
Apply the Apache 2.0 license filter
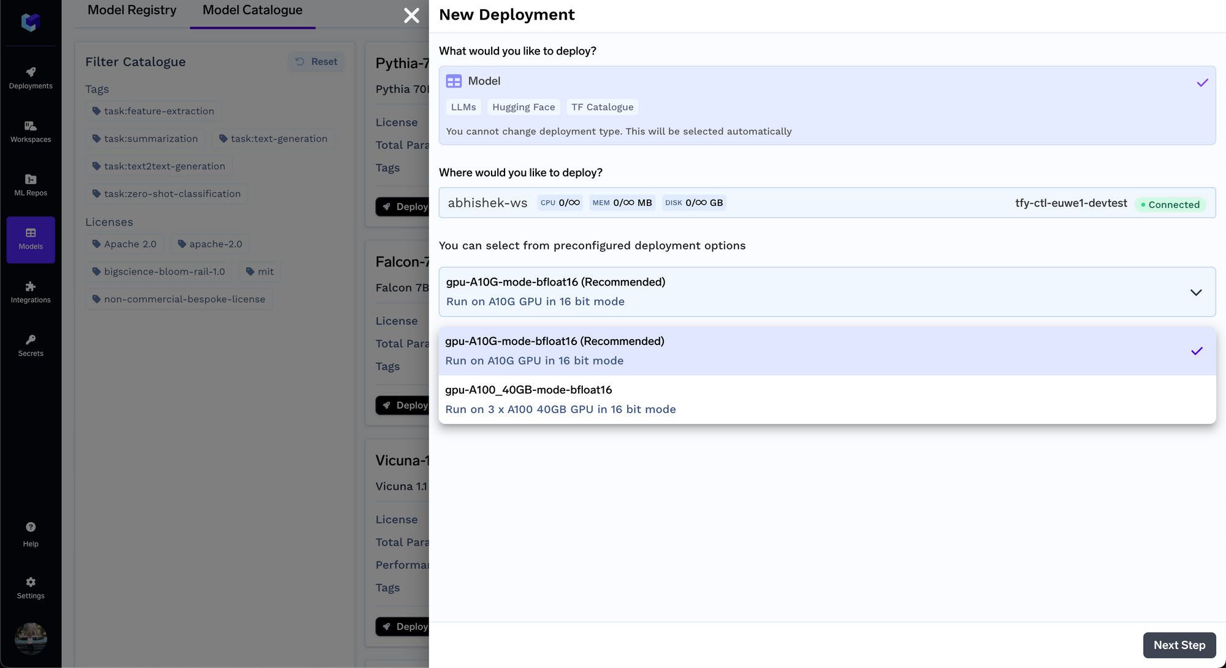tap(124, 244)
